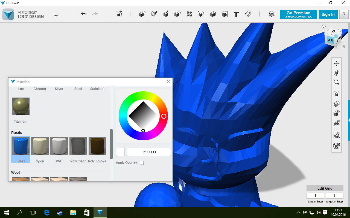Click the LEFT face of view cube
Viewport: 350px width, 218px height.
tap(330, 40)
